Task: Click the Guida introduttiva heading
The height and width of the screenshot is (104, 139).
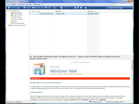Action: (x=36, y=92)
